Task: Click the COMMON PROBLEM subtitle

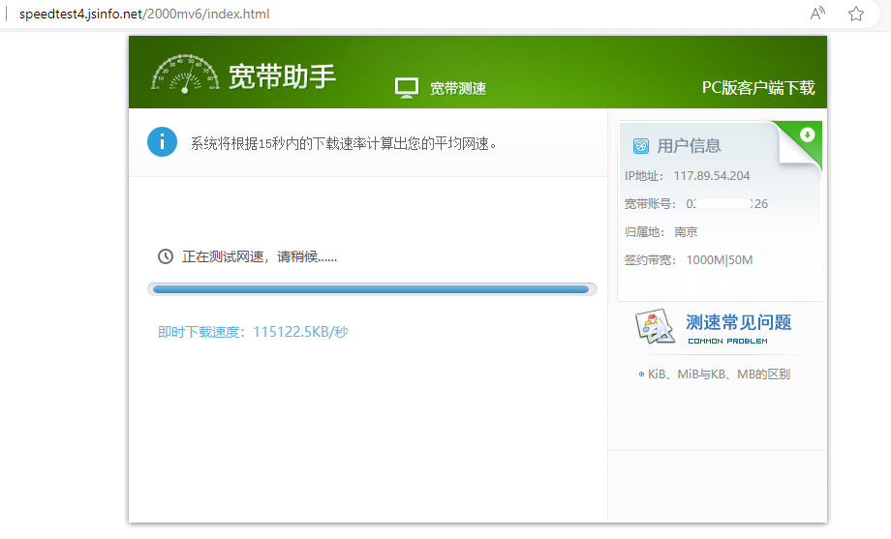Action: (x=728, y=342)
